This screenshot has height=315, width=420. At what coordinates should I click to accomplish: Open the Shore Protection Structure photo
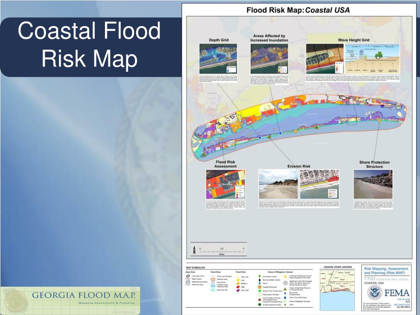tap(373, 184)
